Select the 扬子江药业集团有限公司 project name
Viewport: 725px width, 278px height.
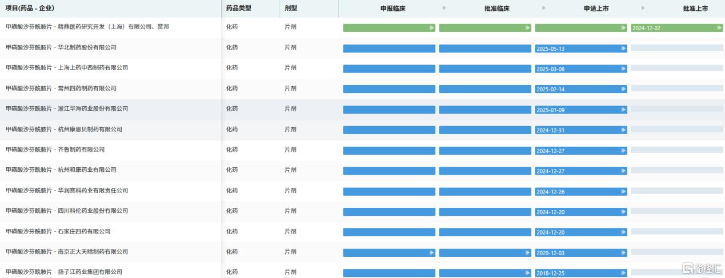[x=63, y=272]
